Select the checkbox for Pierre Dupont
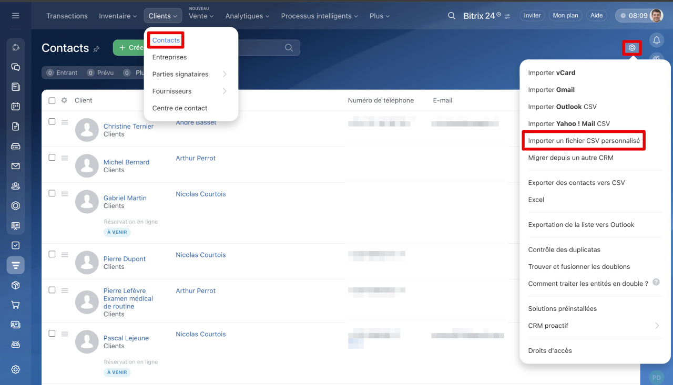The height and width of the screenshot is (385, 673). click(52, 254)
